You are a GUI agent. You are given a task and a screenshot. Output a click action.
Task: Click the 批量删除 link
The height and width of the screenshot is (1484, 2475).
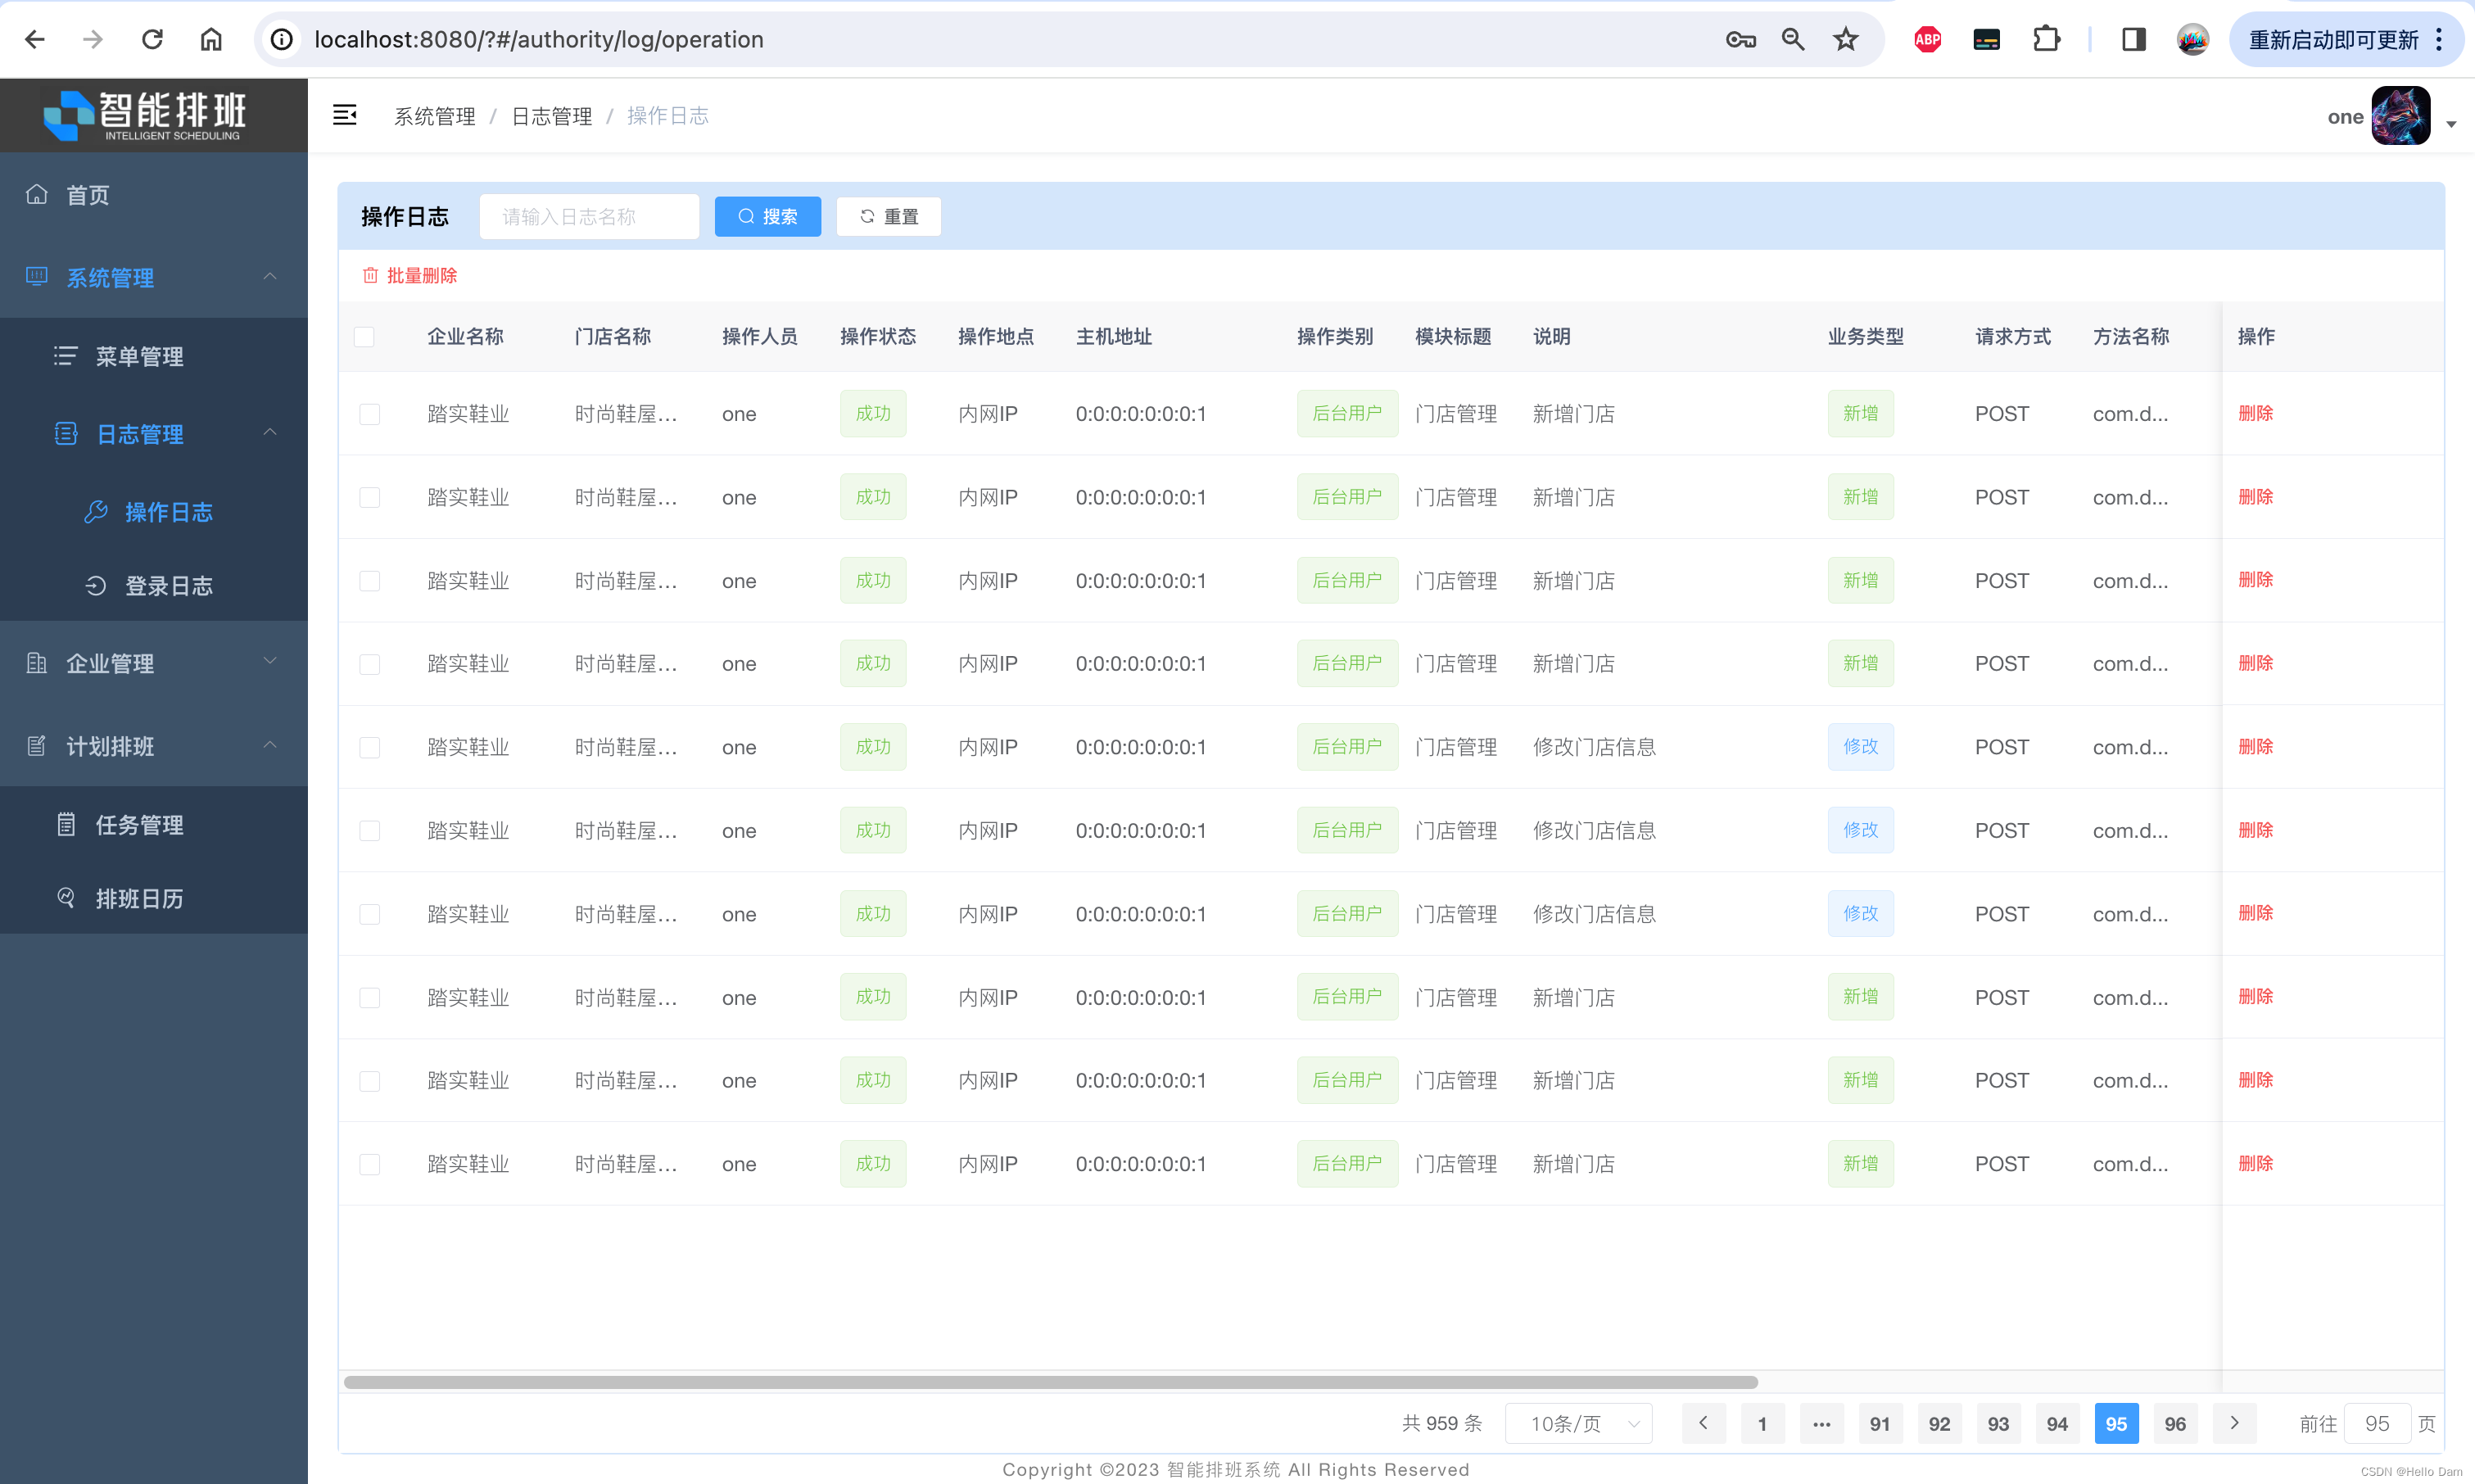pyautogui.click(x=410, y=276)
